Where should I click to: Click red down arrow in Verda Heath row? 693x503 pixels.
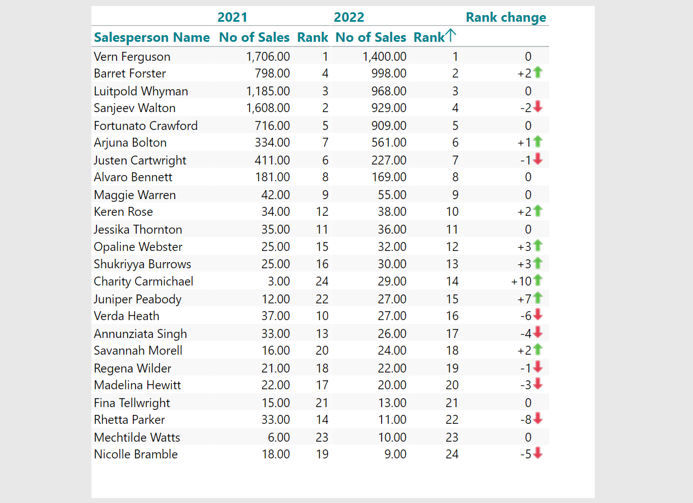click(538, 316)
